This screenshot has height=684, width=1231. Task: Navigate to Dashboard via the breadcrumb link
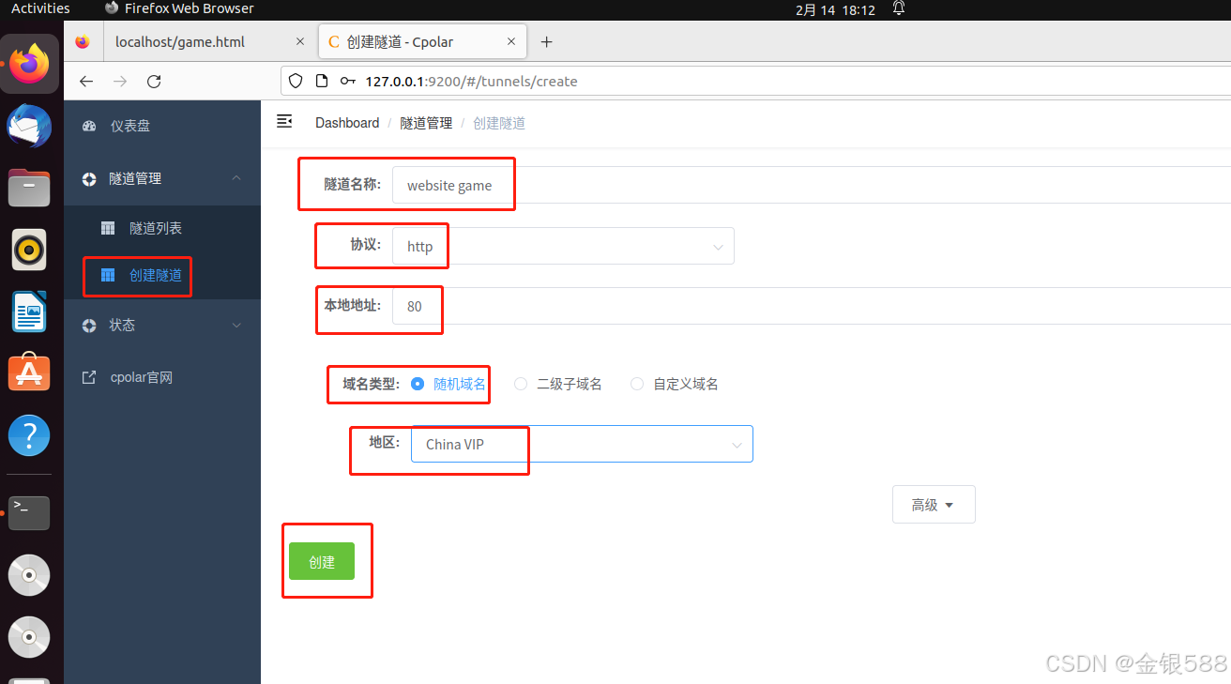[346, 122]
